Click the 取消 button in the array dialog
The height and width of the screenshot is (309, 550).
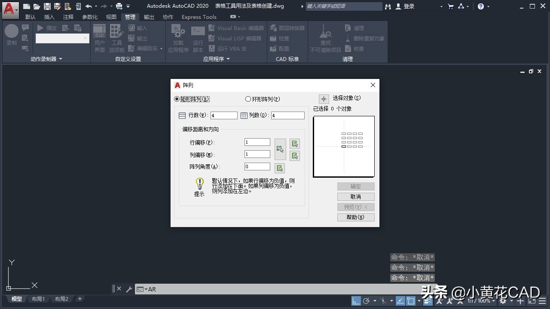click(356, 197)
